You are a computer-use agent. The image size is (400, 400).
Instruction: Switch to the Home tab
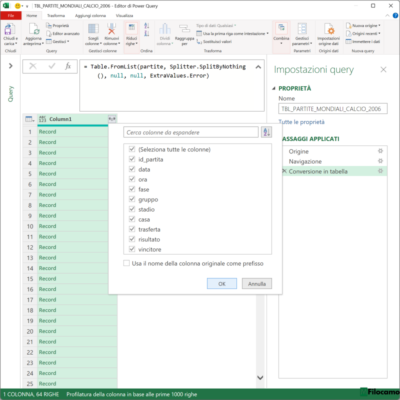(x=32, y=16)
